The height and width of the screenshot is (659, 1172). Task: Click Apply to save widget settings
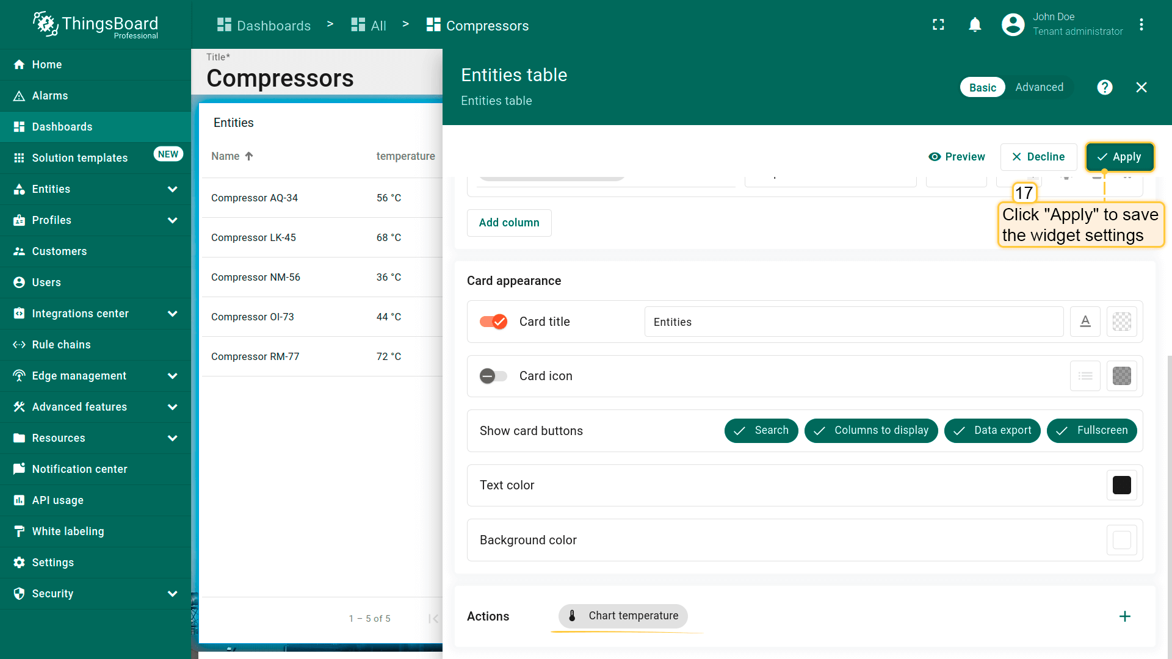point(1119,157)
